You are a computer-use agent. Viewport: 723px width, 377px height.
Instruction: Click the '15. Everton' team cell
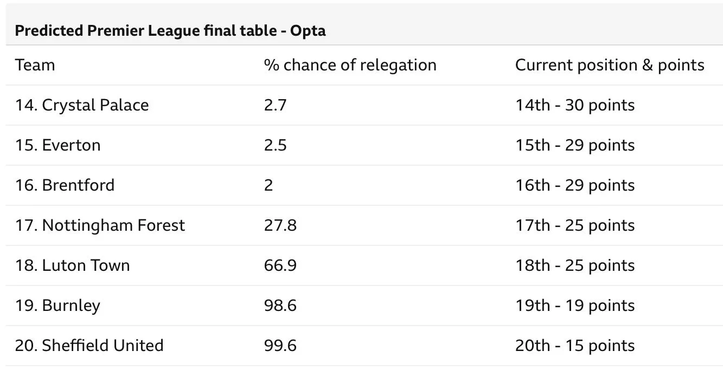[57, 145]
